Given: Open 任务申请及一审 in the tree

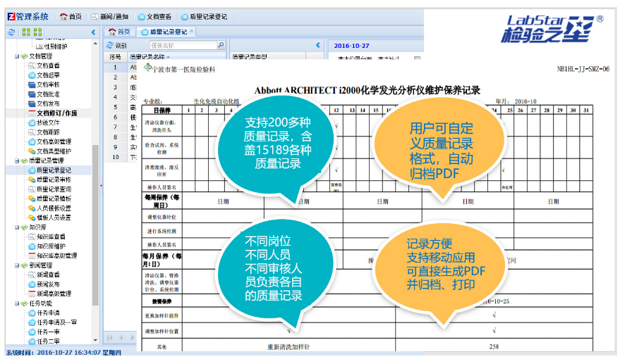Looking at the screenshot, I should pyautogui.click(x=56, y=322).
